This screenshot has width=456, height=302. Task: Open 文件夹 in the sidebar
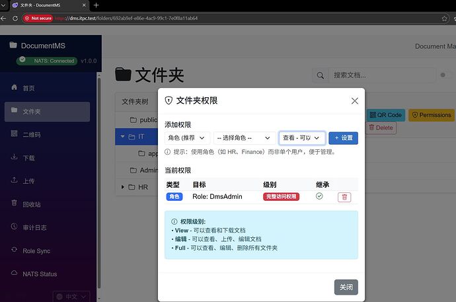click(47, 112)
